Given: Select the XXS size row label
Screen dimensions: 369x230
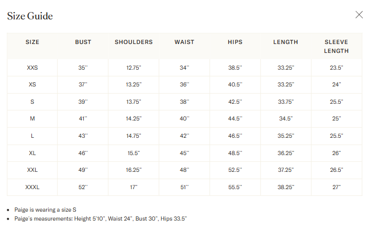Looking at the screenshot, I should 32,68.
